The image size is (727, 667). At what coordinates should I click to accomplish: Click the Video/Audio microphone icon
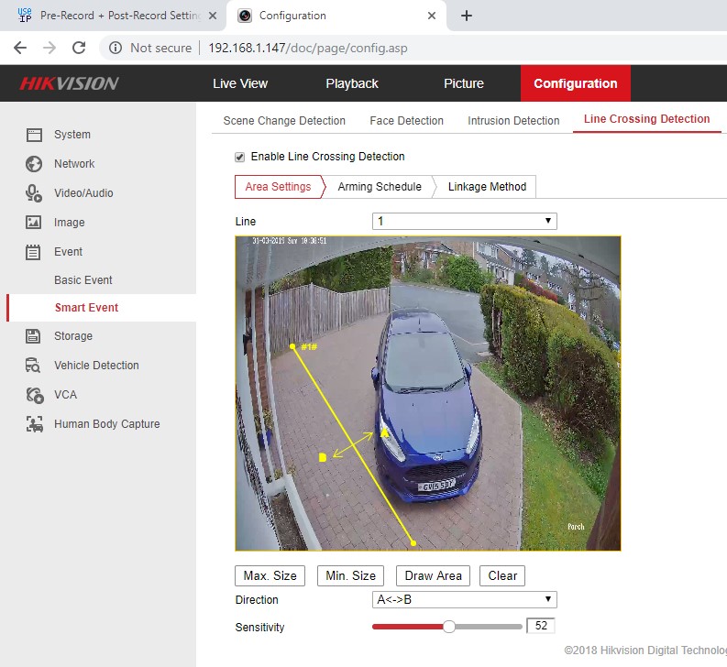pyautogui.click(x=34, y=193)
